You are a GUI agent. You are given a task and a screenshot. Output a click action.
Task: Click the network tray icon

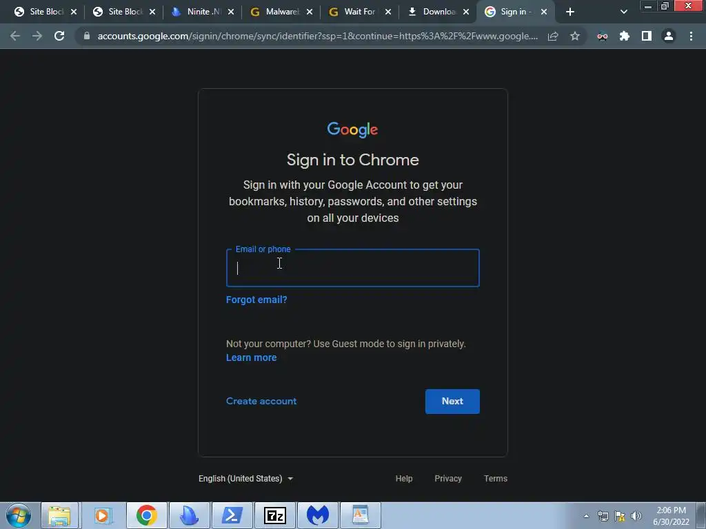pyautogui.click(x=603, y=516)
